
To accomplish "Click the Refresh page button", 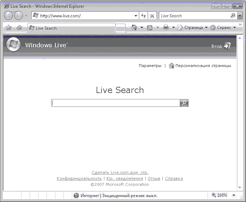I will [143, 16].
